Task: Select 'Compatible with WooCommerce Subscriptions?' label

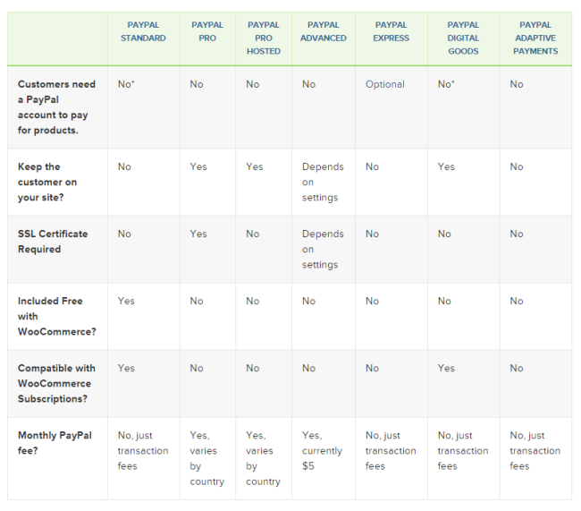Action: (56, 383)
